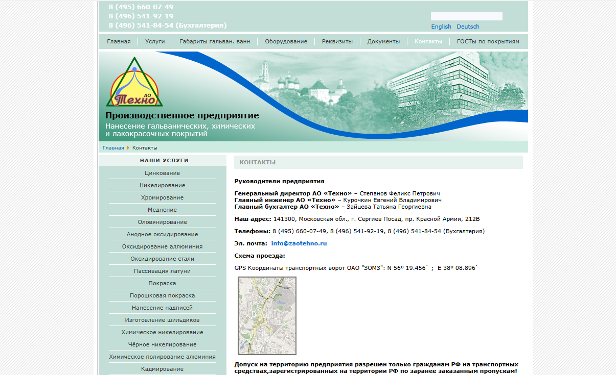Open Изготовление шильдиков in sidebar
Viewport: 616px width, 375px height.
coord(162,320)
